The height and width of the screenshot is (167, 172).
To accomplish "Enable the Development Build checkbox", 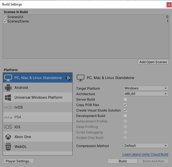I will pos(125,116).
